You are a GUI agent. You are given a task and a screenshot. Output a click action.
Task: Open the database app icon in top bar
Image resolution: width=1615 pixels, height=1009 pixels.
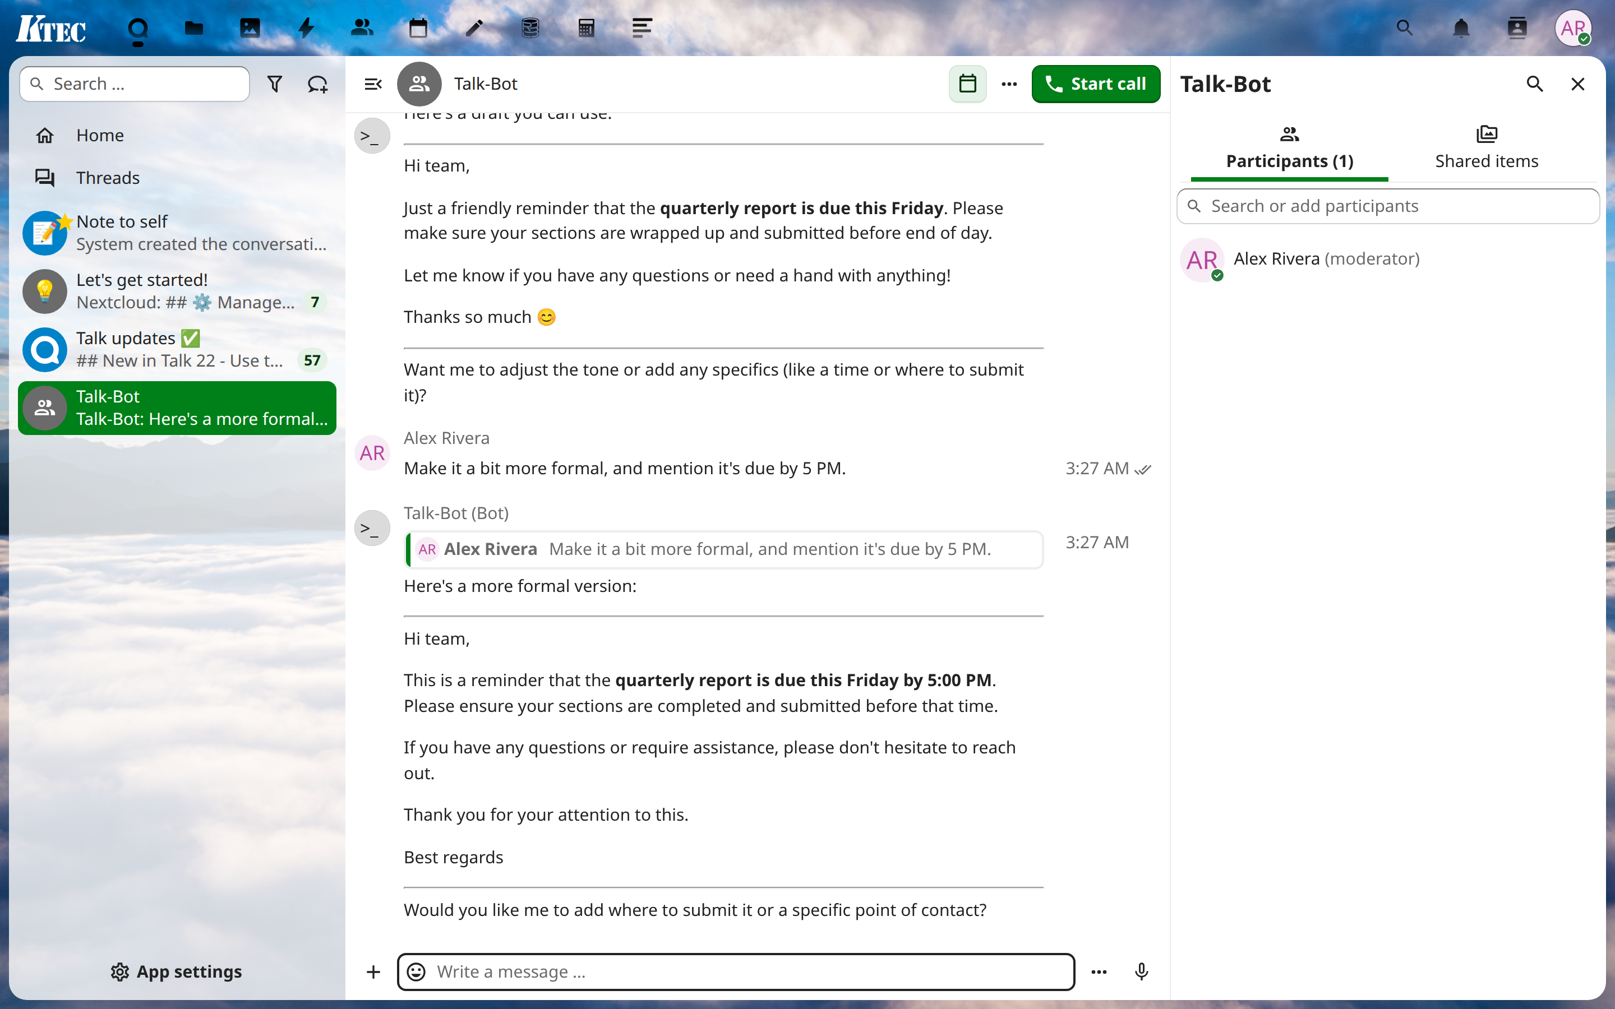pos(530,28)
